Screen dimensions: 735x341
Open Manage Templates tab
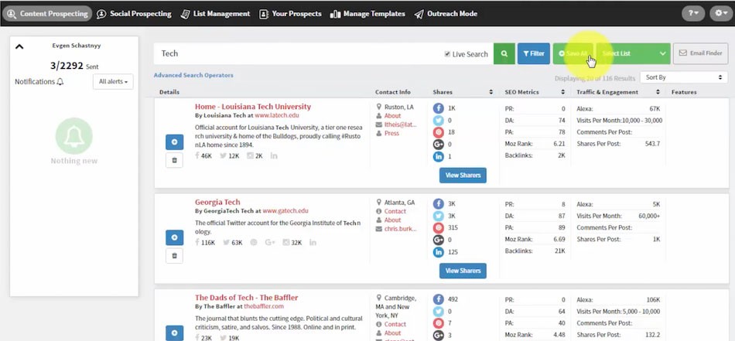(x=367, y=14)
